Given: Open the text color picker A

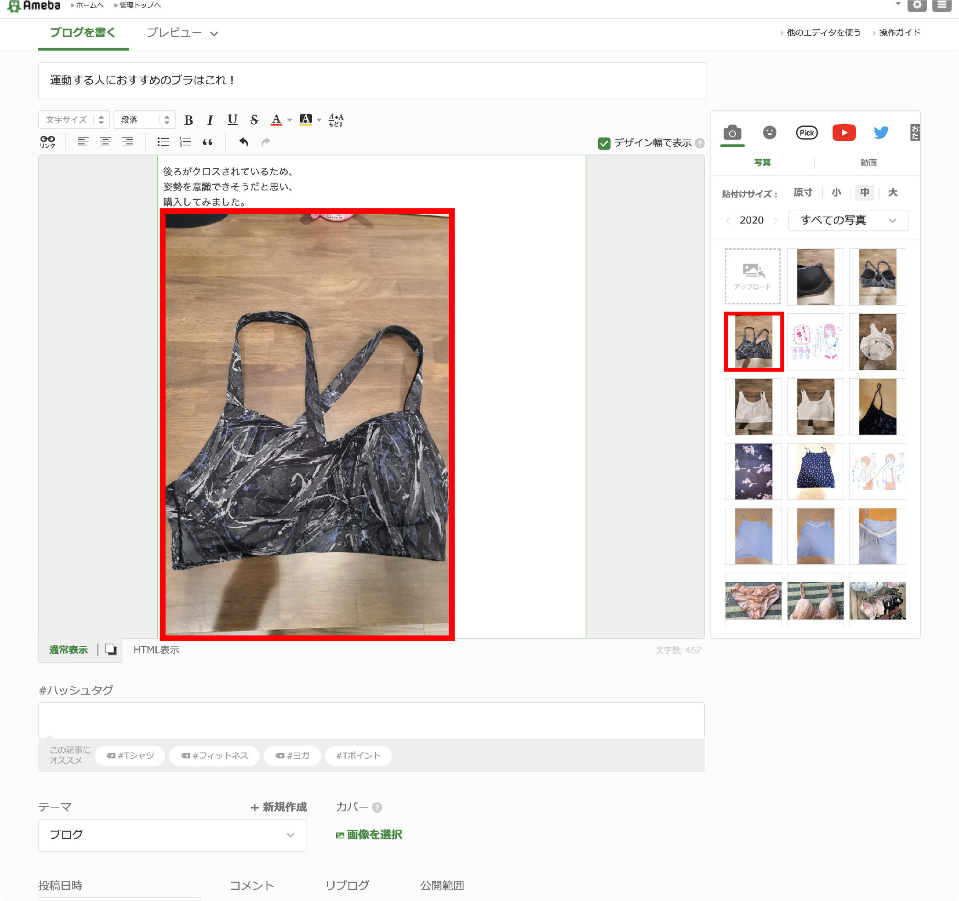Looking at the screenshot, I should click(276, 120).
